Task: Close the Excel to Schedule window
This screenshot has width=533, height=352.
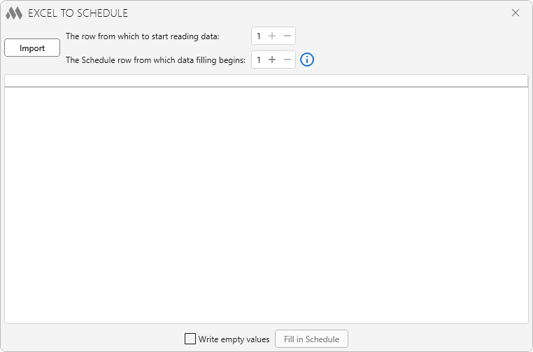Action: point(516,13)
